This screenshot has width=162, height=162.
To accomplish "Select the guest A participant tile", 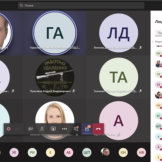I will point(119,120).
